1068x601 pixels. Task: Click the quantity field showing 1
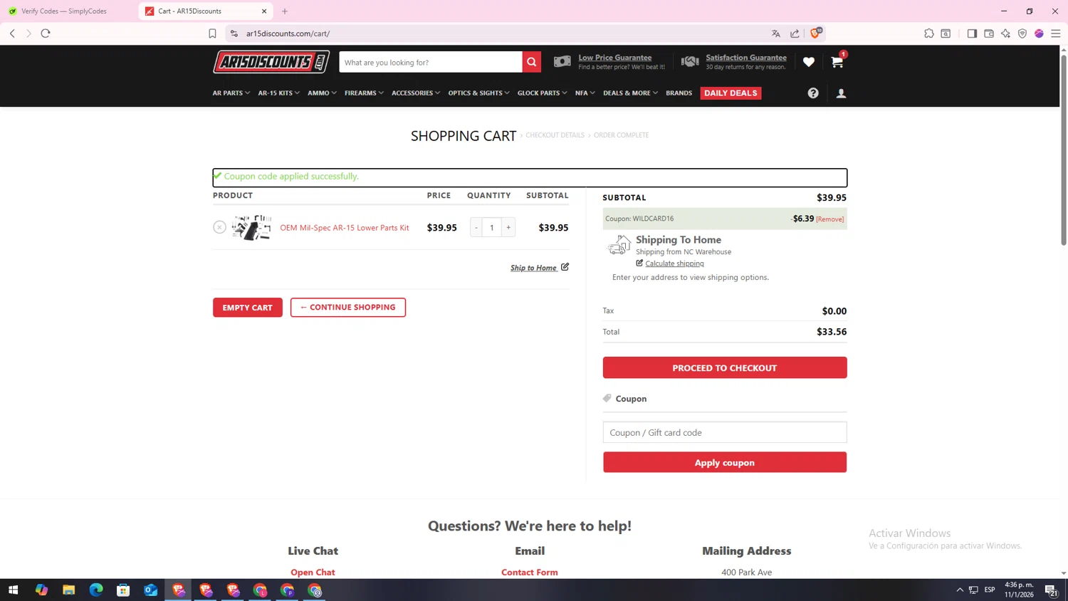(x=492, y=227)
